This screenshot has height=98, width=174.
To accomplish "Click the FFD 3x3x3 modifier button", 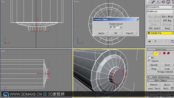I will tap(154, 28).
